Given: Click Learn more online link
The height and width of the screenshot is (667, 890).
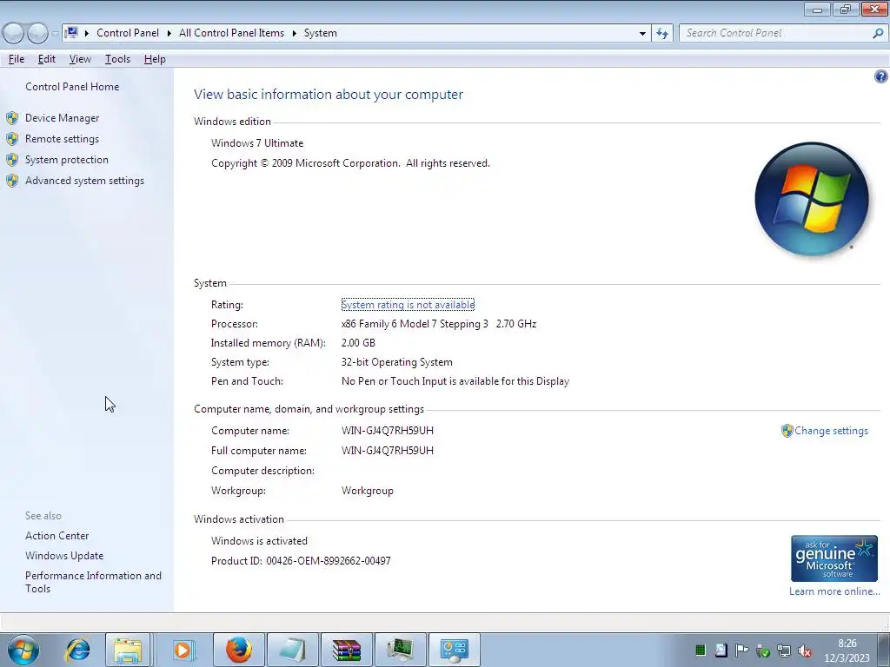Looking at the screenshot, I should point(834,591).
